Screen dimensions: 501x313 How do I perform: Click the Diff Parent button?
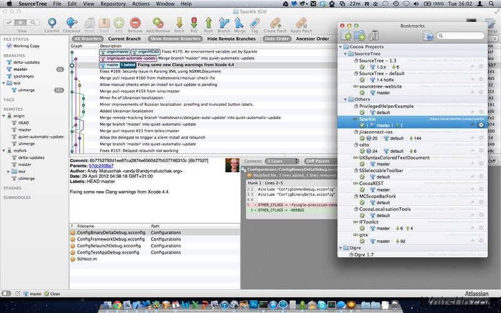coord(318,161)
